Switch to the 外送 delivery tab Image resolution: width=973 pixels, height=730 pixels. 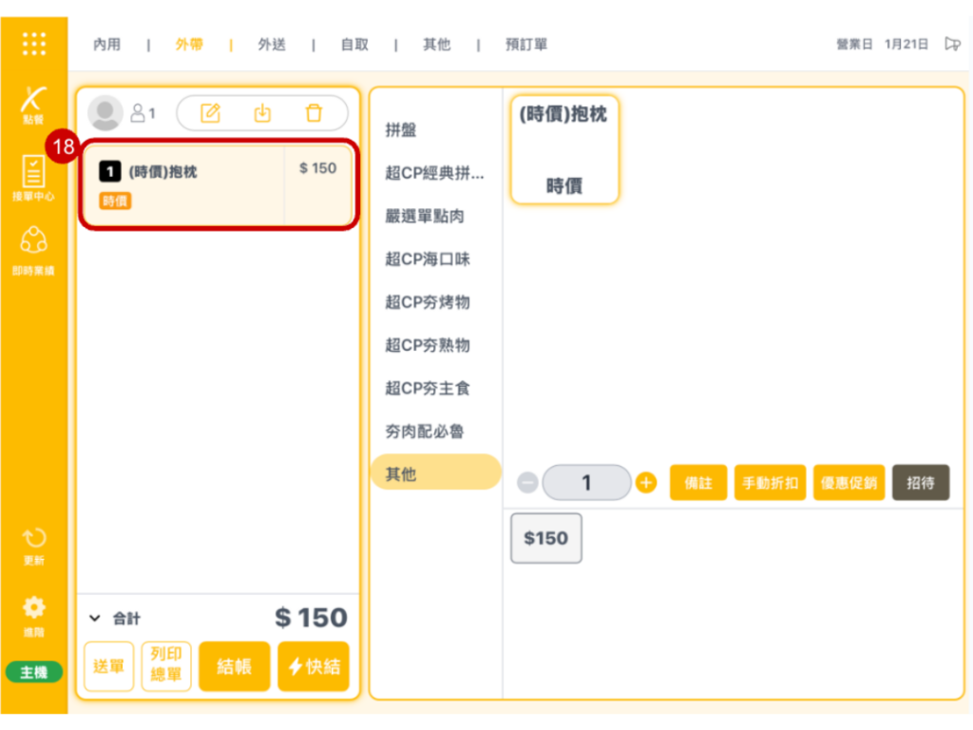coord(272,45)
